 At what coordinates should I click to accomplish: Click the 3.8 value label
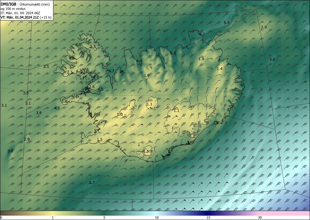pyautogui.click(x=39, y=113)
